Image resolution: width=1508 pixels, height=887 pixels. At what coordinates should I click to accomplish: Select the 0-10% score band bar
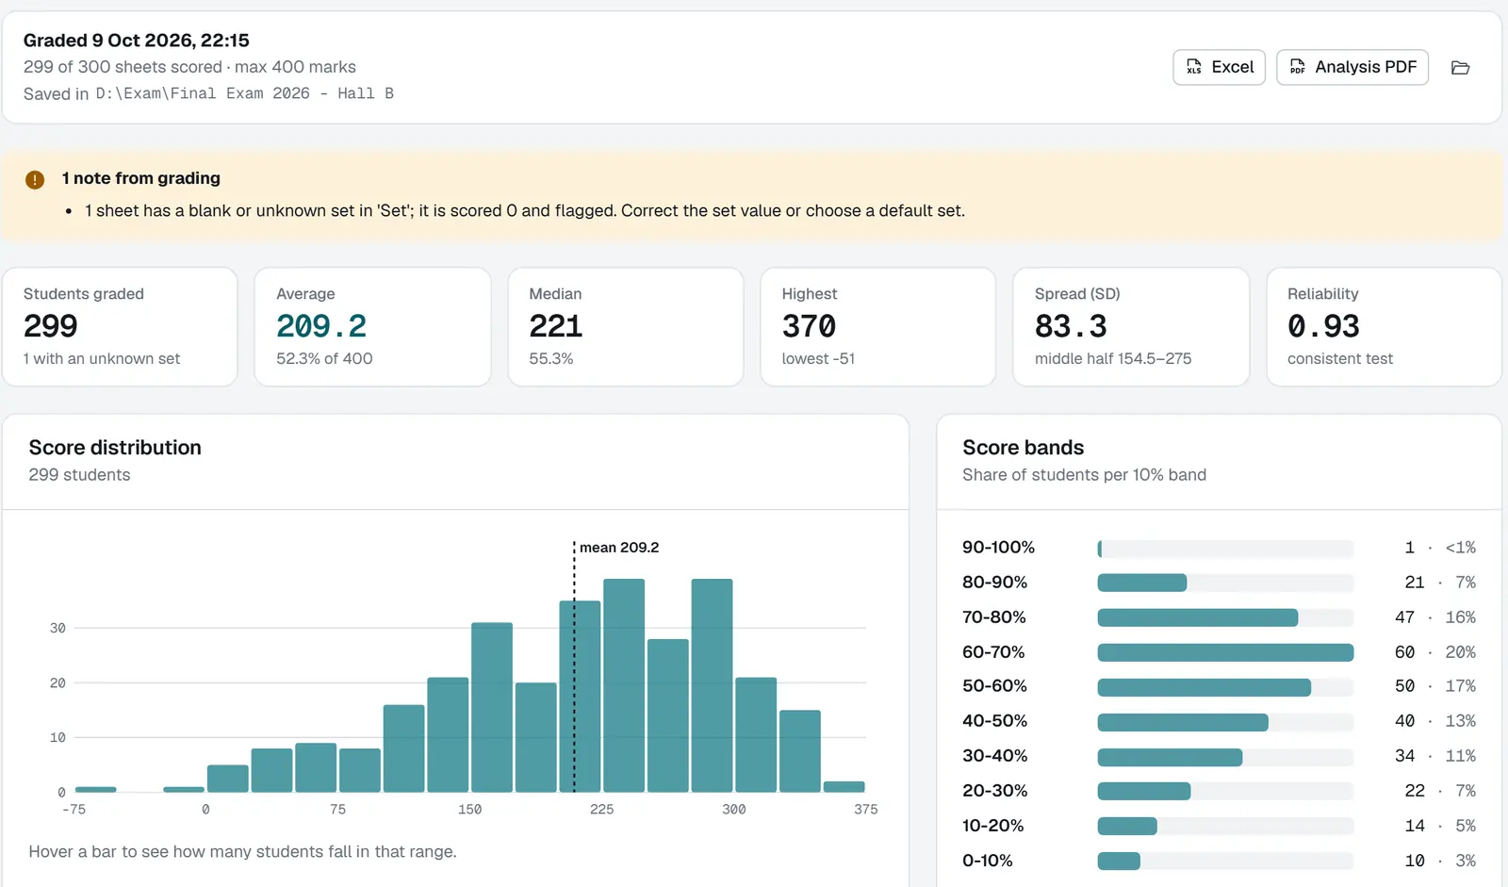point(1225,861)
